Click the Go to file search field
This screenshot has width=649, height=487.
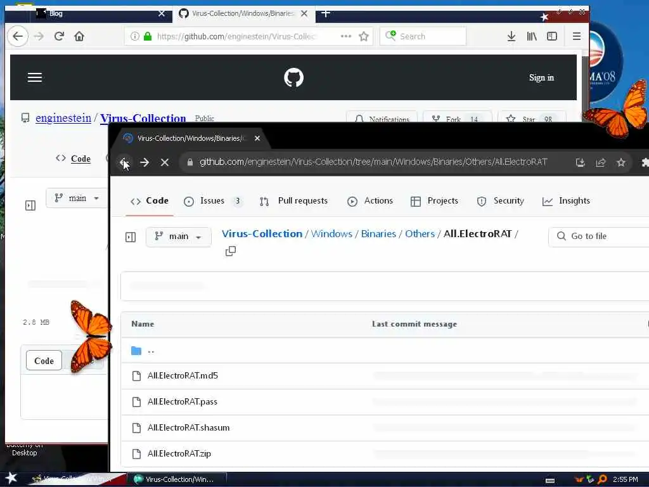[598, 236]
